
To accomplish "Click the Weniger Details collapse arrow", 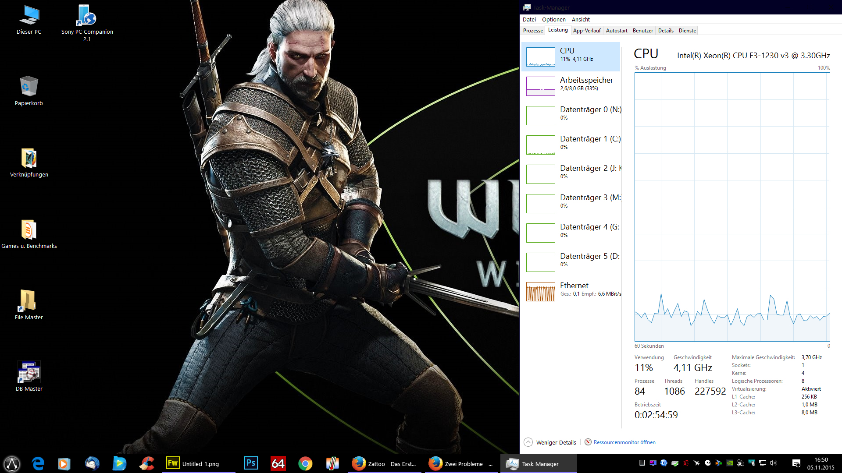I will click(528, 442).
